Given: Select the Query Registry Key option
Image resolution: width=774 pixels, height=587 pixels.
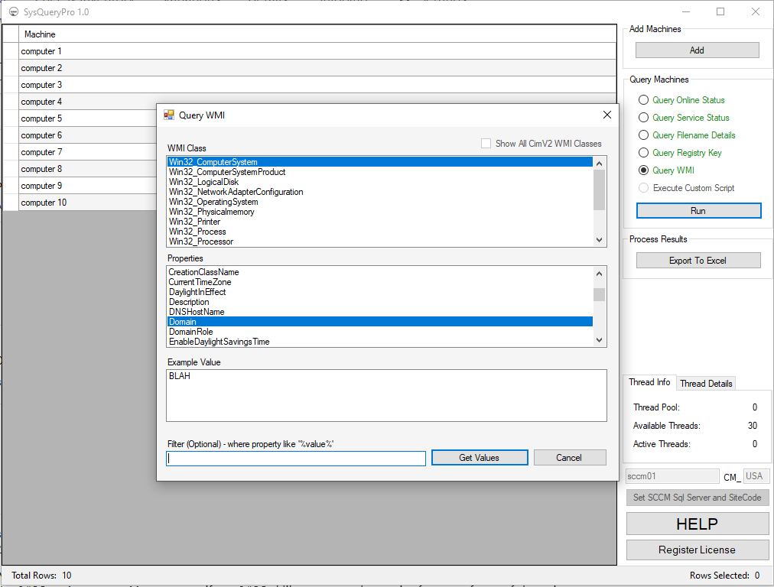Looking at the screenshot, I should [x=643, y=152].
